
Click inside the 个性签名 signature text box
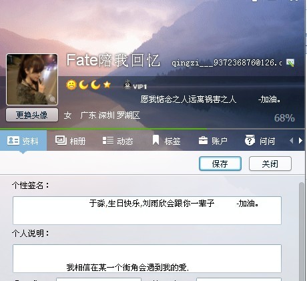[147, 210]
